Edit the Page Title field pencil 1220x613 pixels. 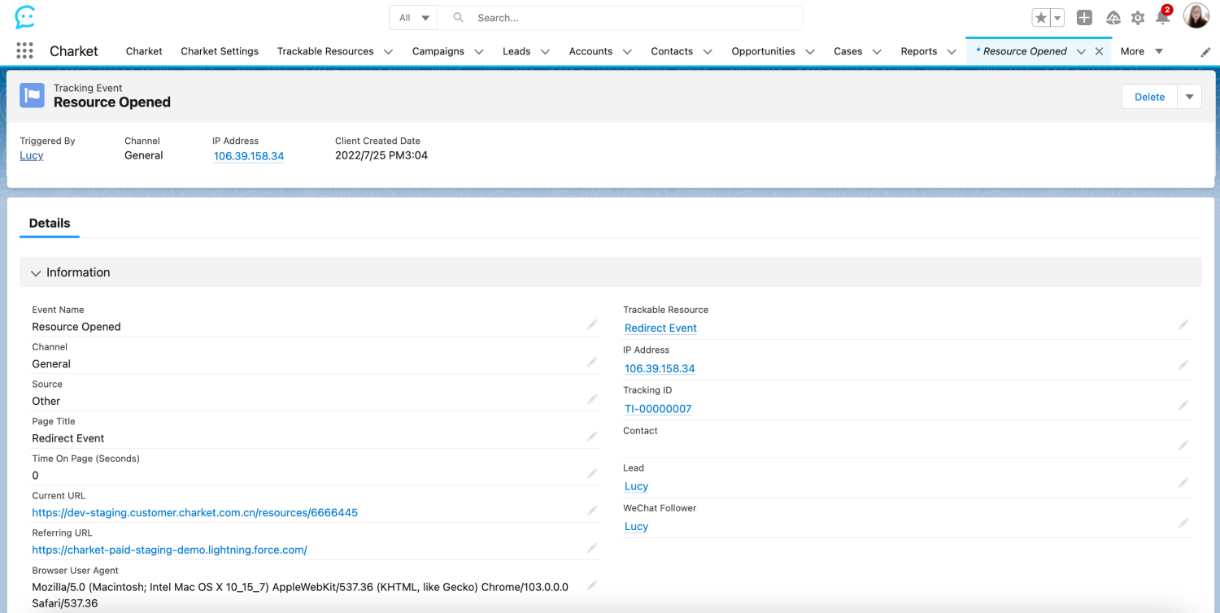pos(592,437)
